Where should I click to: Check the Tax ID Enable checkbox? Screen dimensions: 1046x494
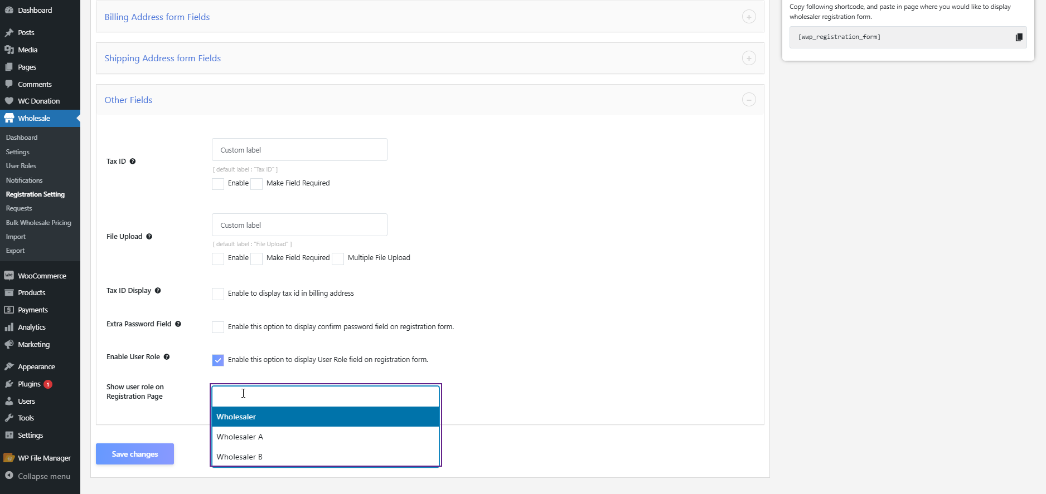pos(218,184)
